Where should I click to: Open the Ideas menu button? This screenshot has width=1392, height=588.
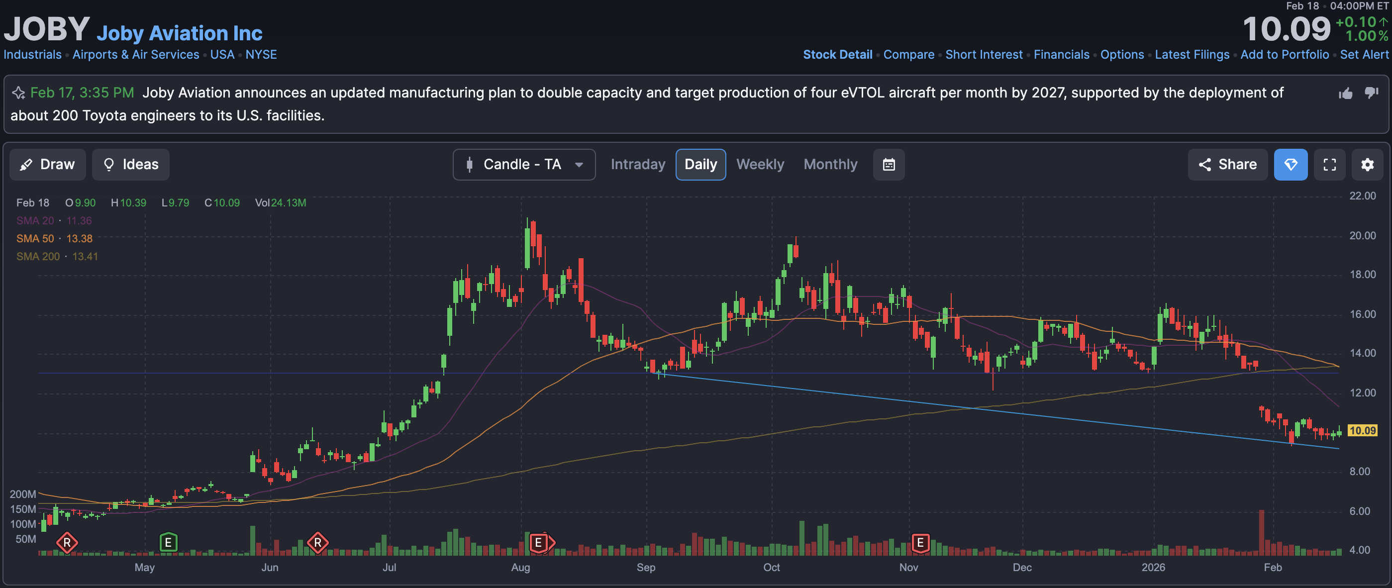[131, 164]
